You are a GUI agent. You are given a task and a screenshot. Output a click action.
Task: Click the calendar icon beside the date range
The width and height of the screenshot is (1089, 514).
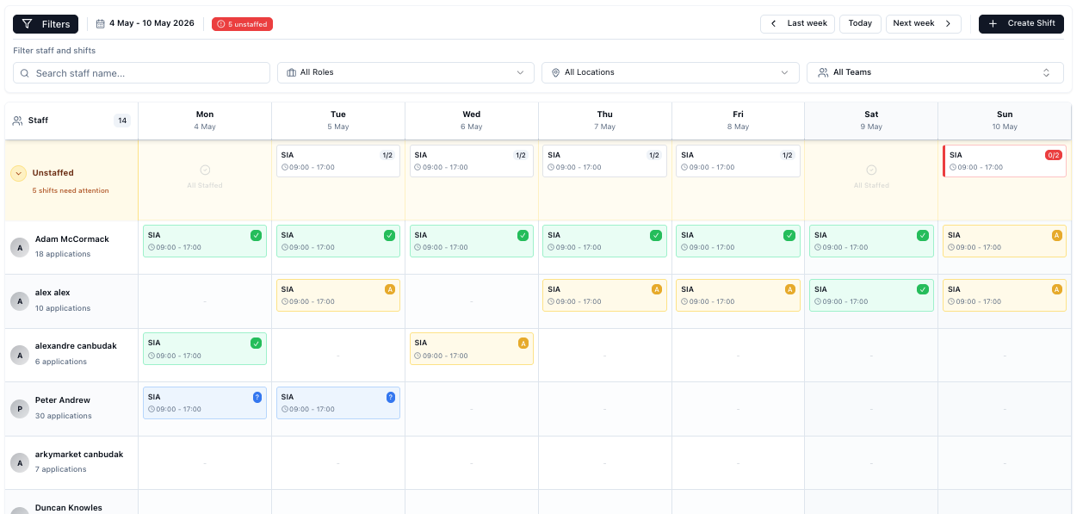(101, 24)
